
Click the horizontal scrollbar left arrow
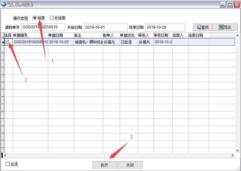click(6, 155)
